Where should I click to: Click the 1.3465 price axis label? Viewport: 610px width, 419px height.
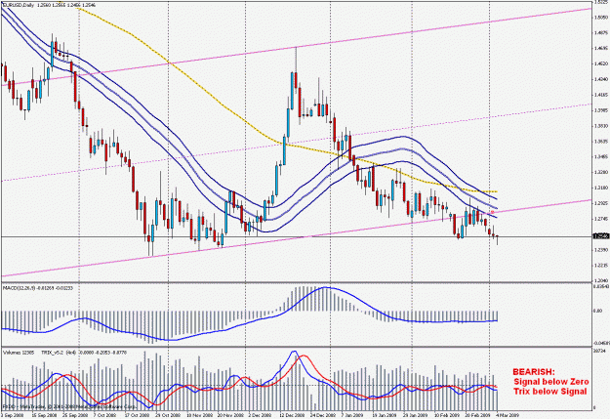click(602, 156)
